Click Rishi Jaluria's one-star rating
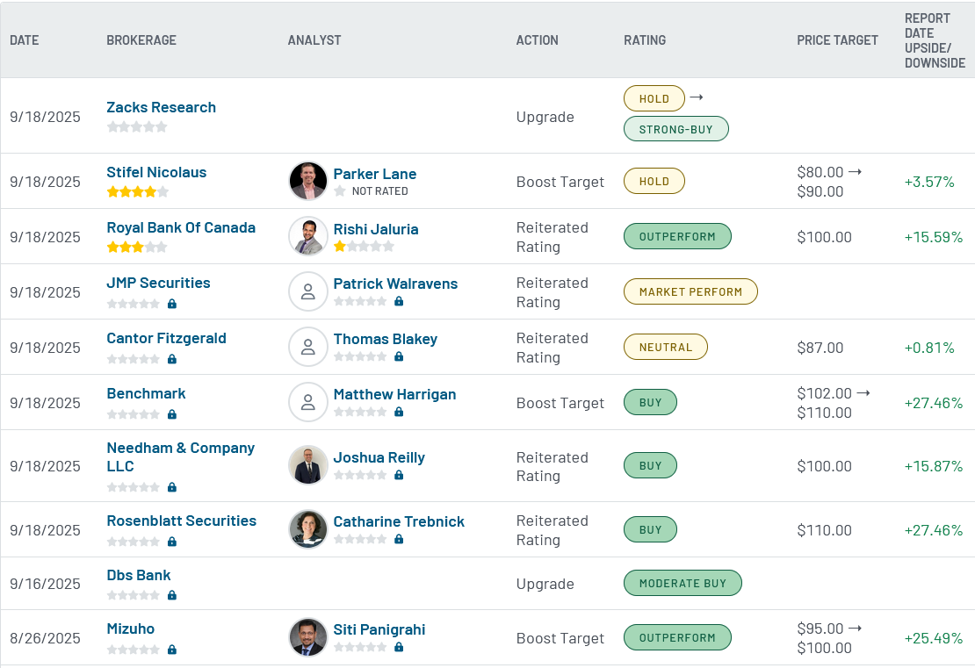 pos(364,246)
